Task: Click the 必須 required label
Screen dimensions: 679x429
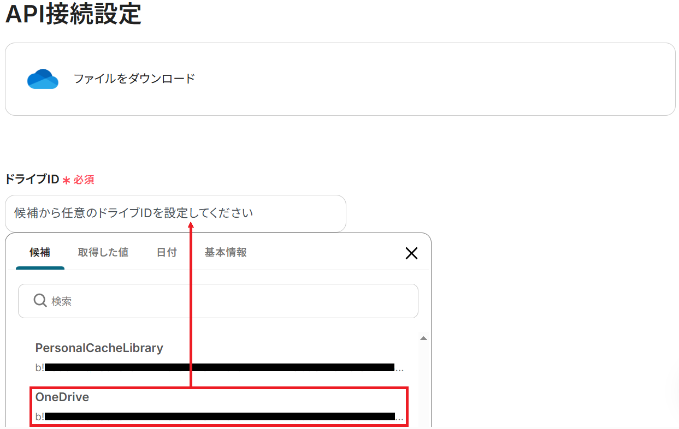Action: coord(84,180)
